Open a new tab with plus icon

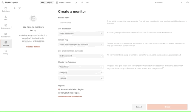[82, 2]
